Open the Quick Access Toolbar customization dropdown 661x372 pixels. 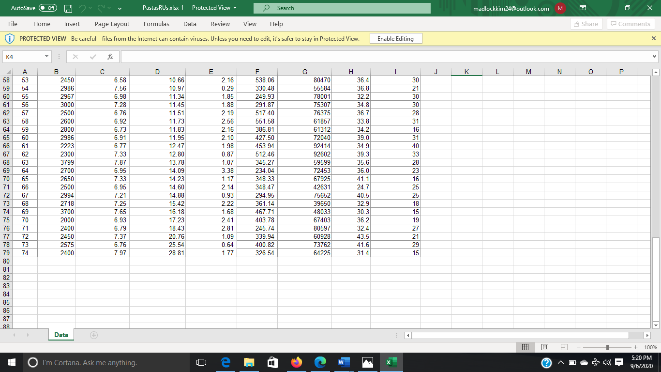[x=119, y=8]
